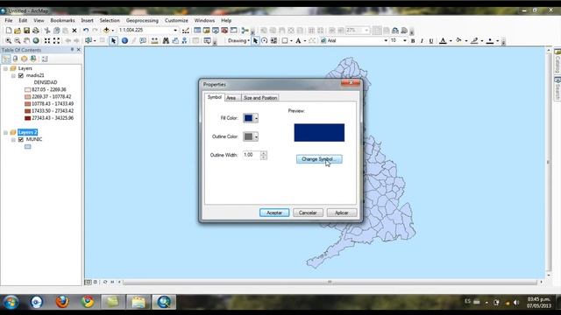The image size is (561, 315).
Task: Click the Aplicar button
Action: tap(342, 213)
